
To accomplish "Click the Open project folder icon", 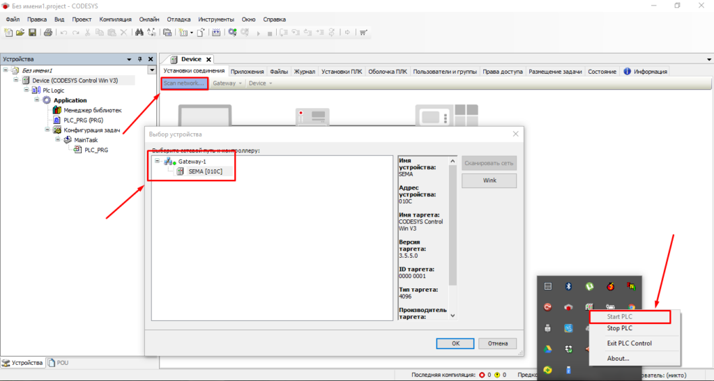I will coord(20,32).
